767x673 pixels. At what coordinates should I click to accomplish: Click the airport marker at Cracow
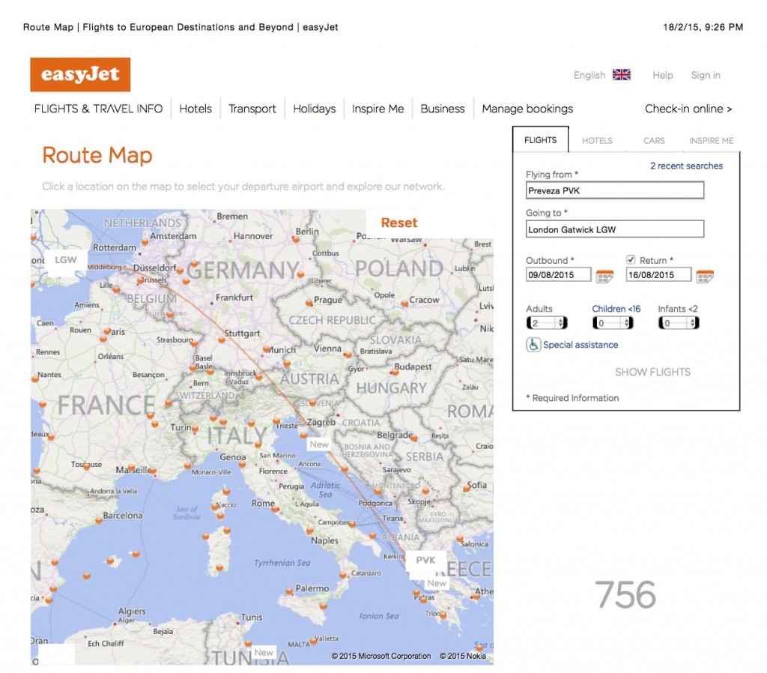click(404, 304)
